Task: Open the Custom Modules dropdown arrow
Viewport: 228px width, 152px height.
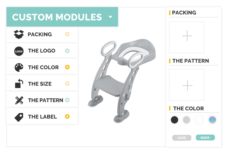Action: (x=110, y=17)
